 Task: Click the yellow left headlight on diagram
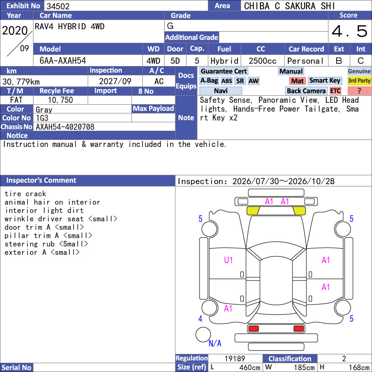tap(253, 211)
